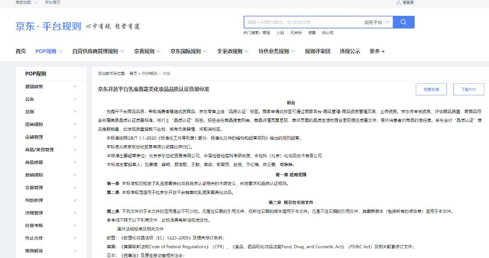489x258 pixels.
Task: Open the 自营供应商管理规则 menu
Action: pos(98,52)
